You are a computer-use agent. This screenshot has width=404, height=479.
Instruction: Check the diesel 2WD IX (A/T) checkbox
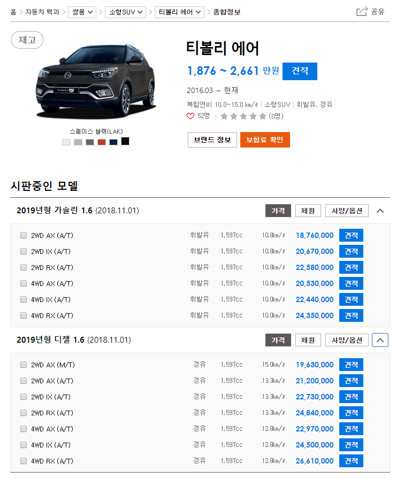pos(24,397)
